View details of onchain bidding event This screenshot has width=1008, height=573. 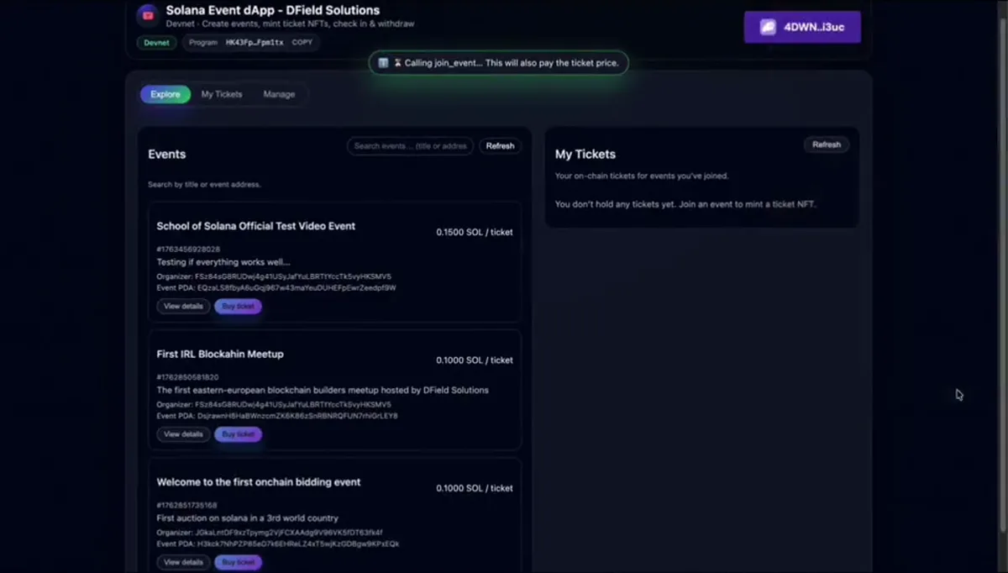183,562
